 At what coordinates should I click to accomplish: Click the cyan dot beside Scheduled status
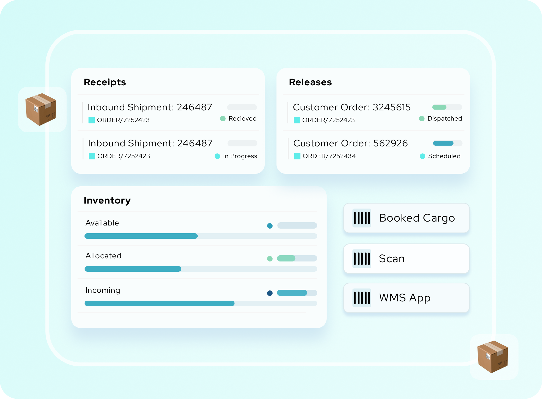click(422, 156)
